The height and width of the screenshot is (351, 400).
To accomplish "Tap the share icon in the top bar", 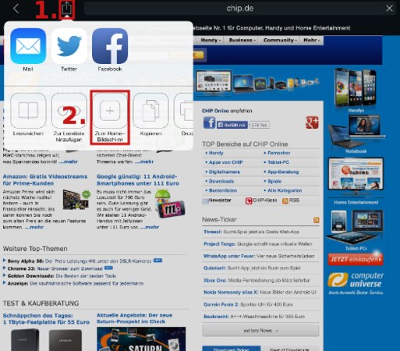I will click(x=67, y=9).
